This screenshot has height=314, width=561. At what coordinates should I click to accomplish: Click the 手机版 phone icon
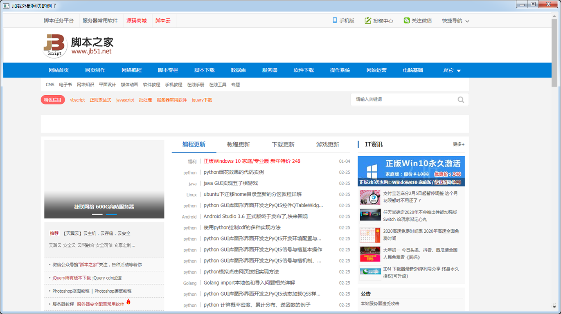[334, 20]
